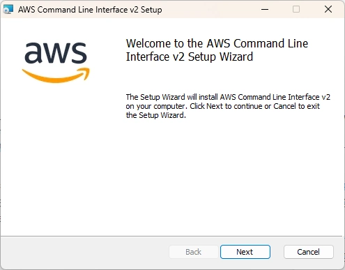Click the letter 'a' in the aws logo

coord(33,53)
